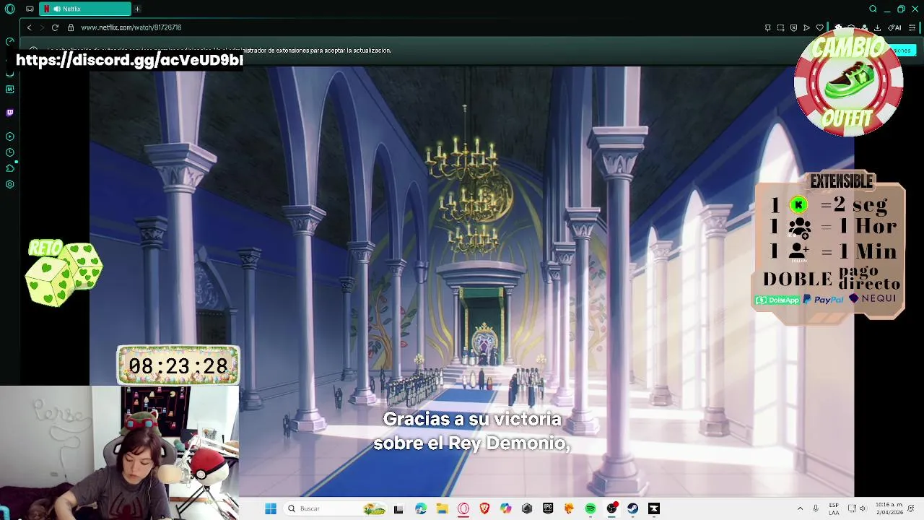Toggle the ad blocker shield icon
Viewport: 924px width, 520px height.
[x=793, y=27]
